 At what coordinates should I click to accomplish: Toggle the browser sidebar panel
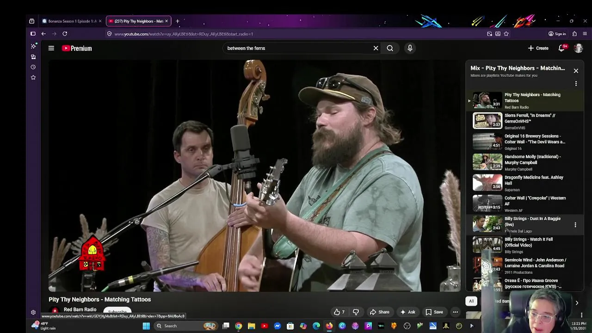click(33, 34)
